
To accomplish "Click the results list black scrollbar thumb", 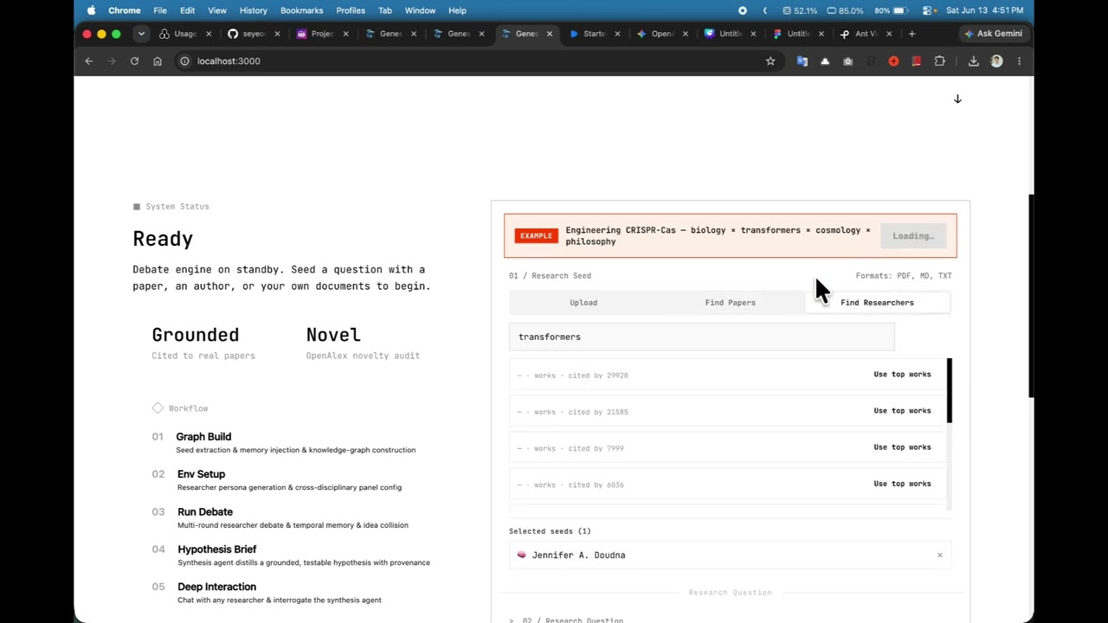I will 950,391.
